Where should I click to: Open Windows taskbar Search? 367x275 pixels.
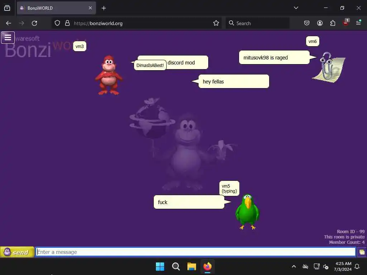176,266
